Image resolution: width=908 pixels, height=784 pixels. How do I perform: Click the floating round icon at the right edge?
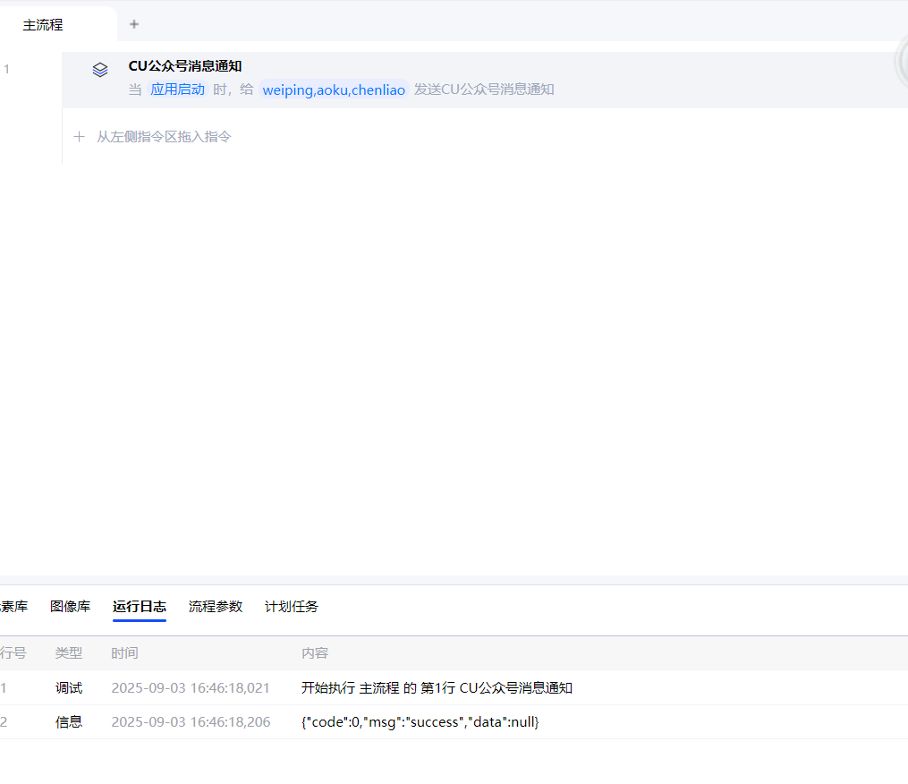pyautogui.click(x=902, y=63)
